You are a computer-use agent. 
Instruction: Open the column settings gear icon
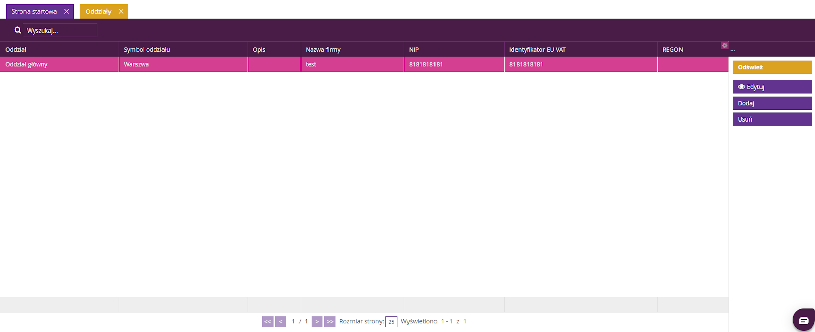click(x=724, y=45)
